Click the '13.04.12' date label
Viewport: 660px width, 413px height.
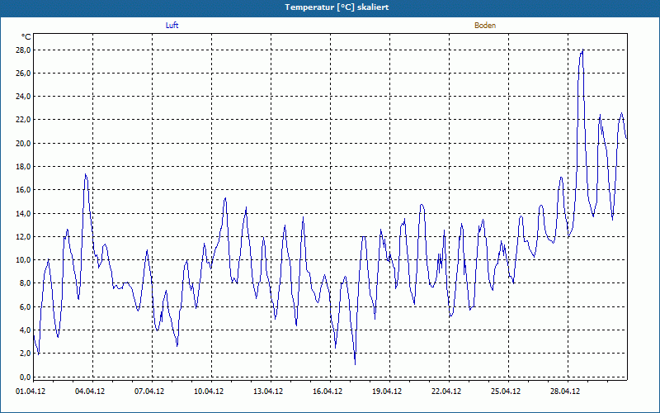pyautogui.click(x=268, y=392)
